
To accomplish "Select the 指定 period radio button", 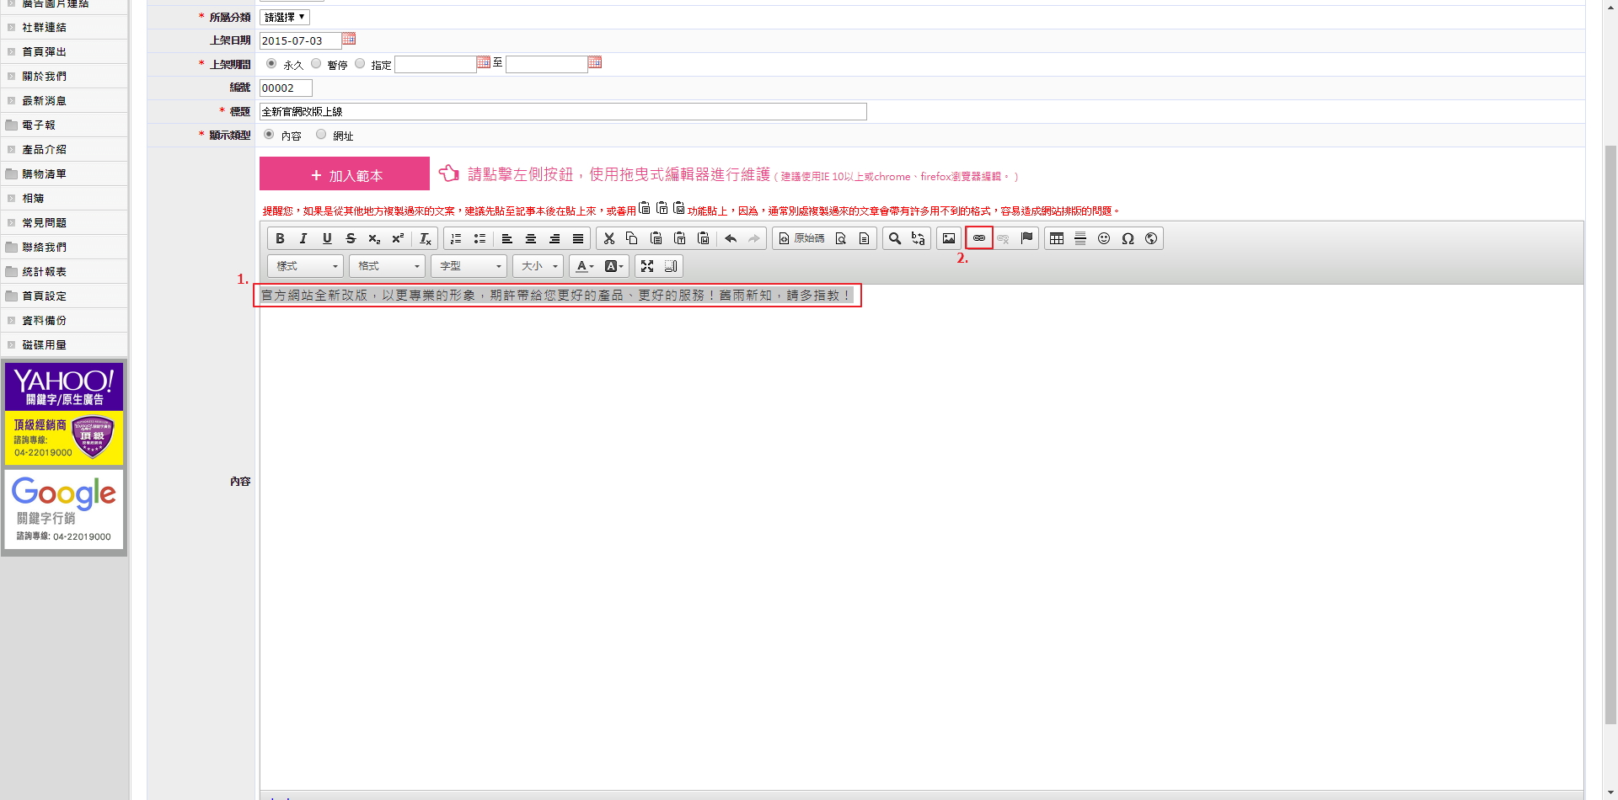I will (360, 64).
